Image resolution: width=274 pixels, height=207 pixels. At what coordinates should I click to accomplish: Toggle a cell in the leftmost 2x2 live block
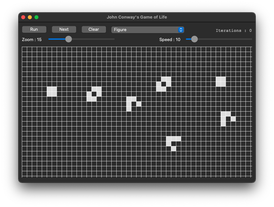pyautogui.click(x=49, y=89)
